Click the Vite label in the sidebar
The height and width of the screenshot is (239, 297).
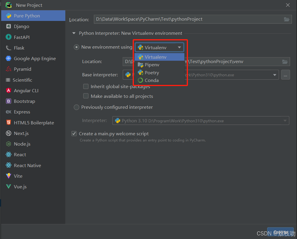(x=18, y=176)
